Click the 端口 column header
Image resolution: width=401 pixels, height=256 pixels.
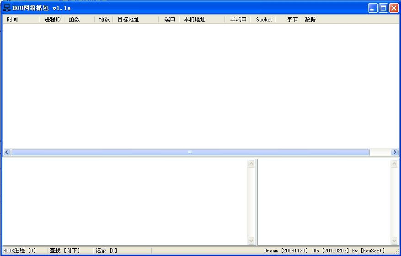(x=169, y=20)
